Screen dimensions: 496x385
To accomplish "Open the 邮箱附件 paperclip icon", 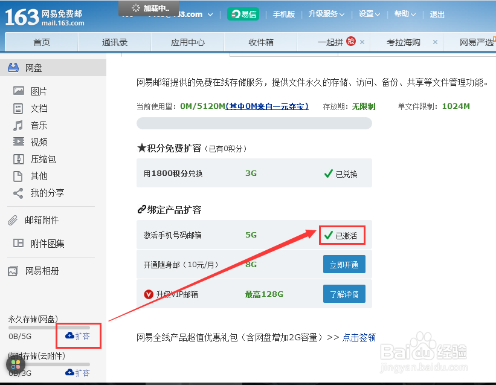I will [x=13, y=220].
